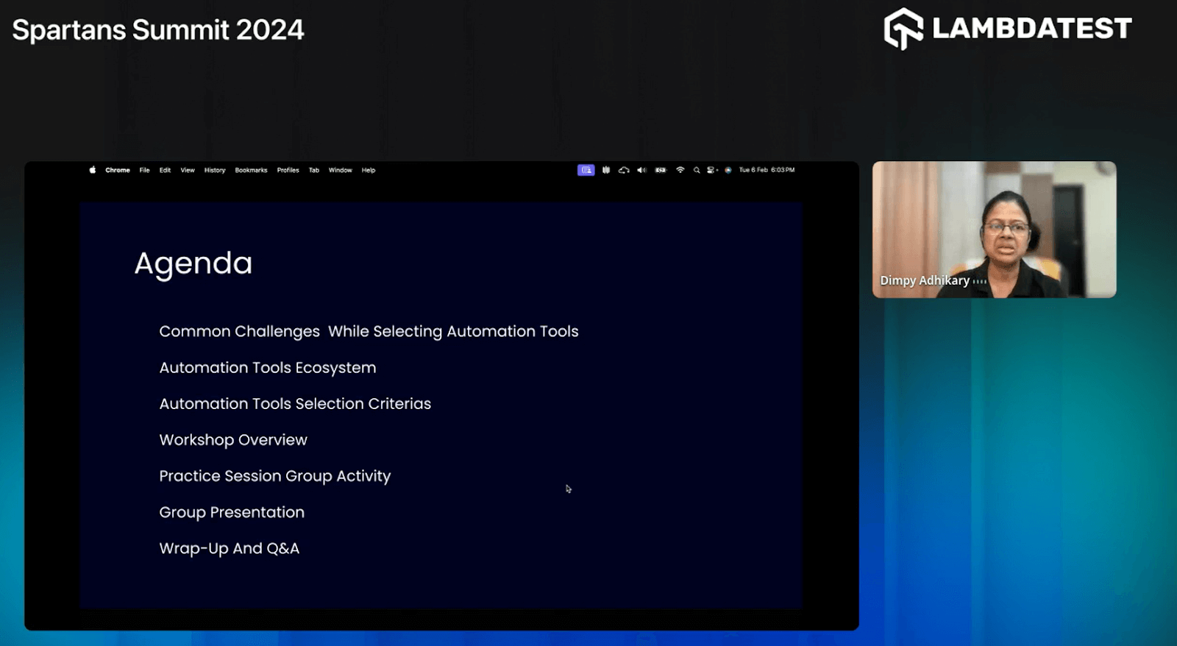Image resolution: width=1177 pixels, height=646 pixels.
Task: Click the volume speaker icon
Action: coord(641,170)
